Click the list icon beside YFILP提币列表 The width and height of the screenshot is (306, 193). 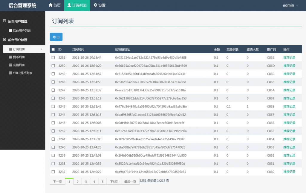pos(10,73)
